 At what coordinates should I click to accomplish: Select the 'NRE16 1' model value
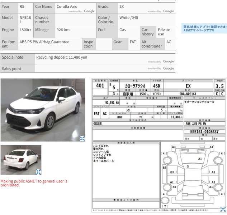pos(25,20)
